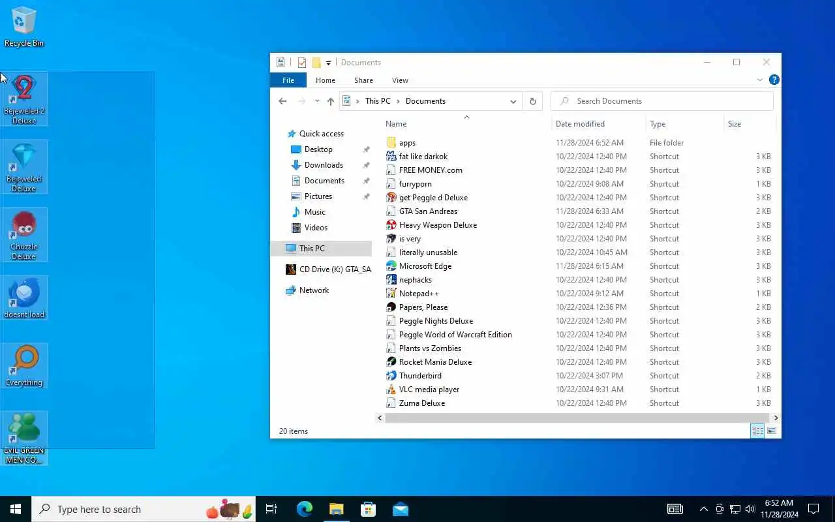Select the 'doesnt load' desktop shortcut
Screen dimensions: 835x522
click(x=24, y=298)
